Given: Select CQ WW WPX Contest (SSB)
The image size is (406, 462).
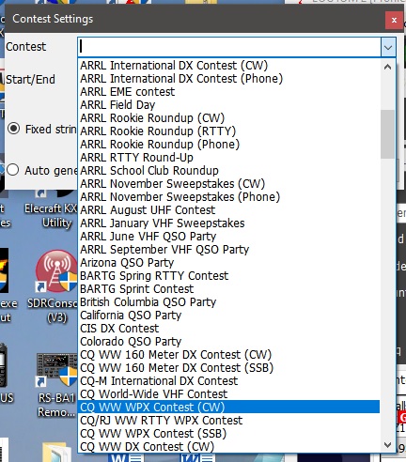Looking at the screenshot, I should click(x=228, y=434).
